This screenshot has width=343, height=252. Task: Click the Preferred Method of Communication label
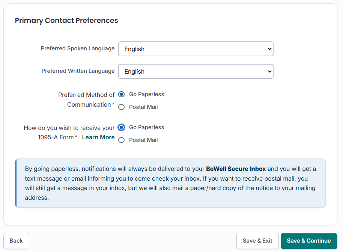[x=86, y=100]
